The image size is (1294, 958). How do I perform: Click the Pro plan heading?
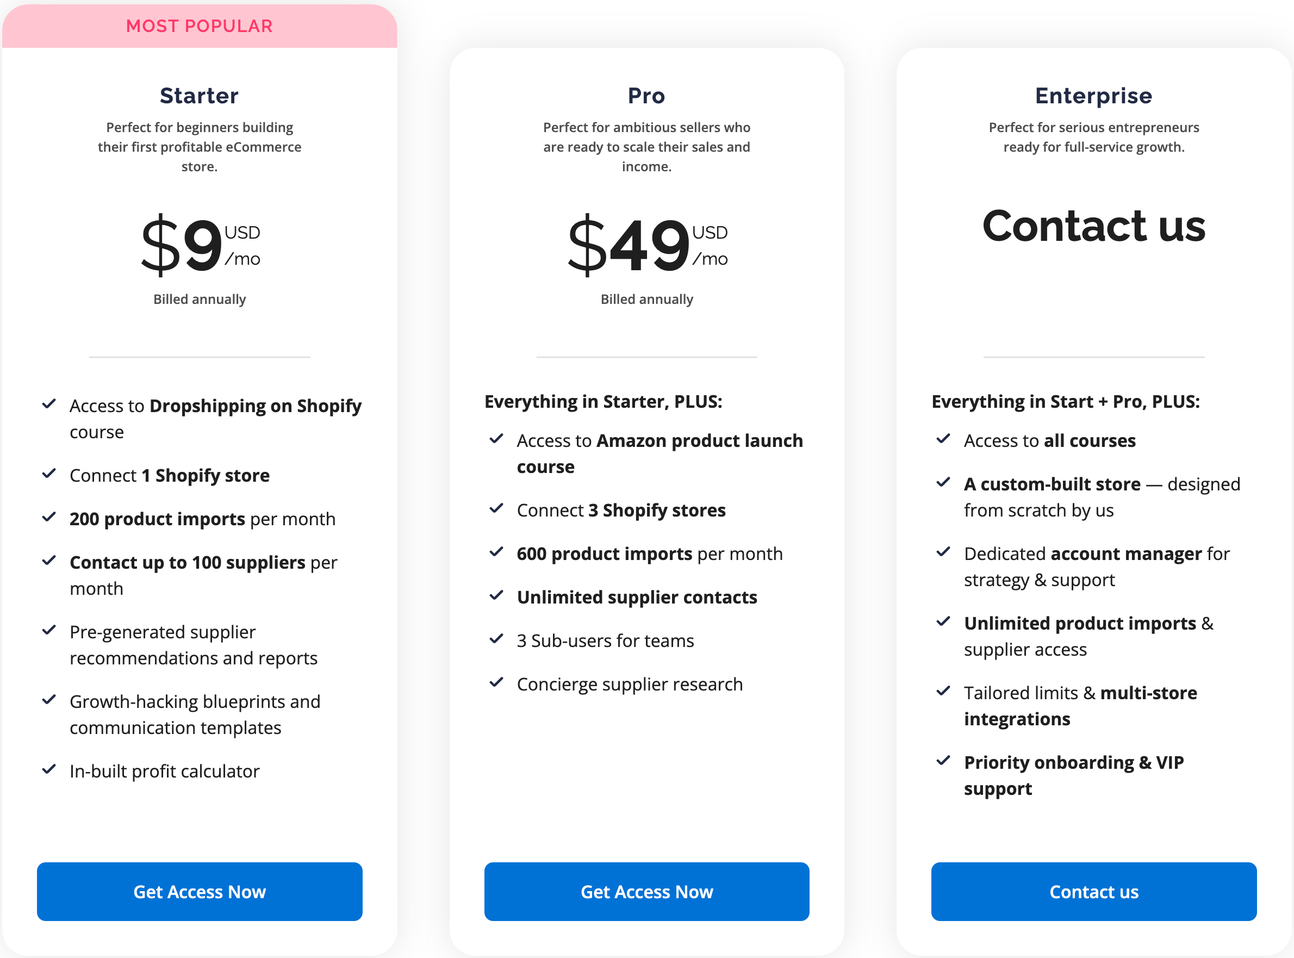pyautogui.click(x=646, y=96)
